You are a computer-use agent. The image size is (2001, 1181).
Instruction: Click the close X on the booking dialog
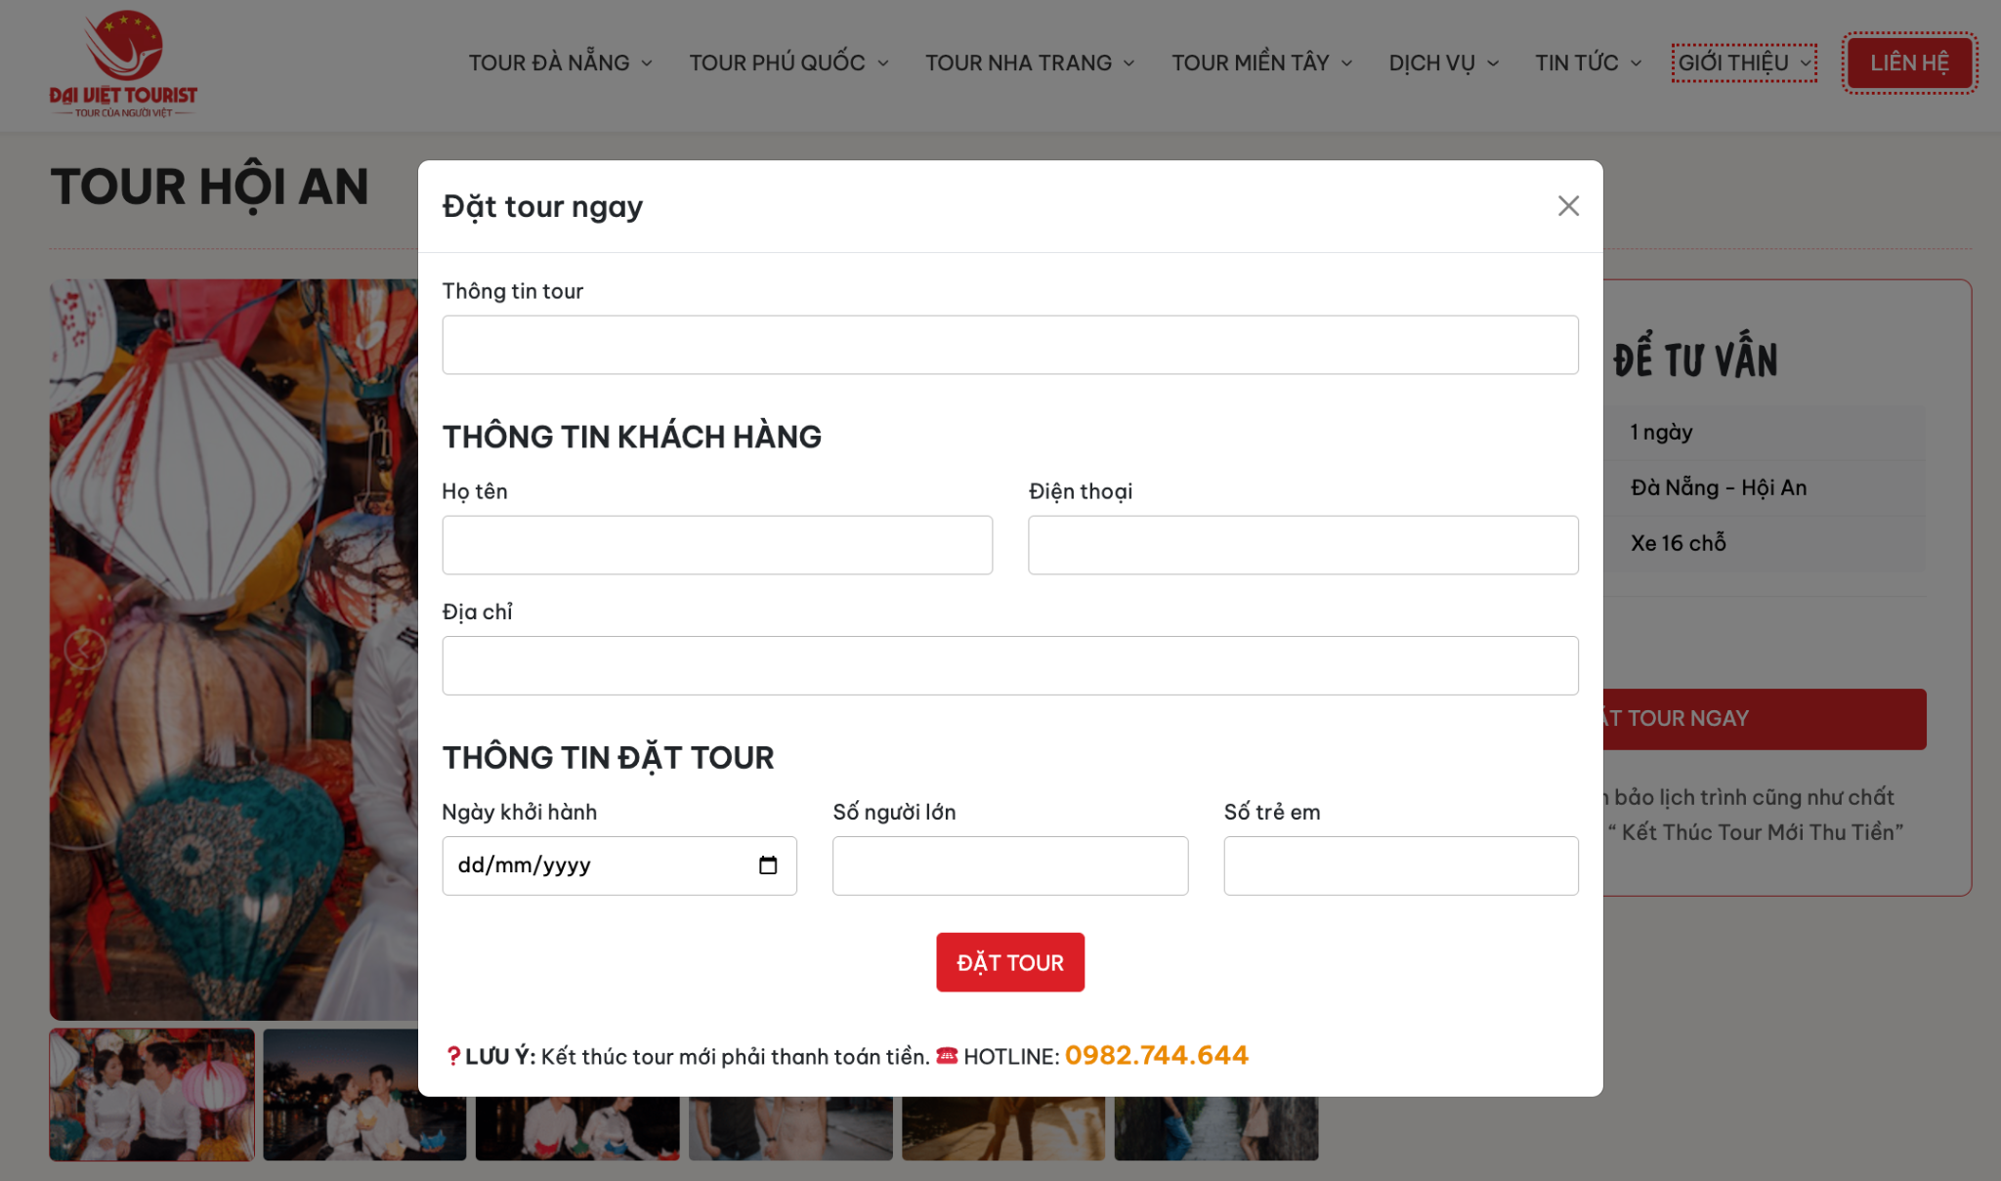tap(1568, 206)
